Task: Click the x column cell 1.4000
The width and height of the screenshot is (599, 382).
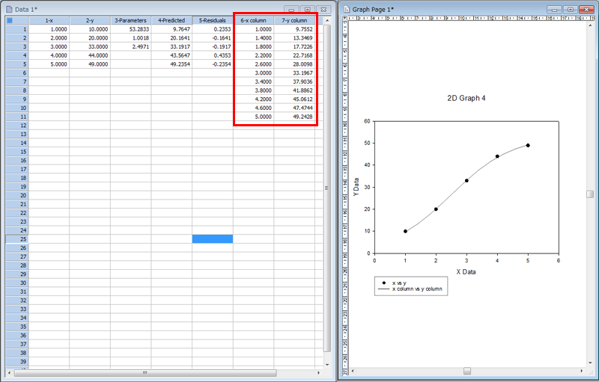Action: point(253,38)
